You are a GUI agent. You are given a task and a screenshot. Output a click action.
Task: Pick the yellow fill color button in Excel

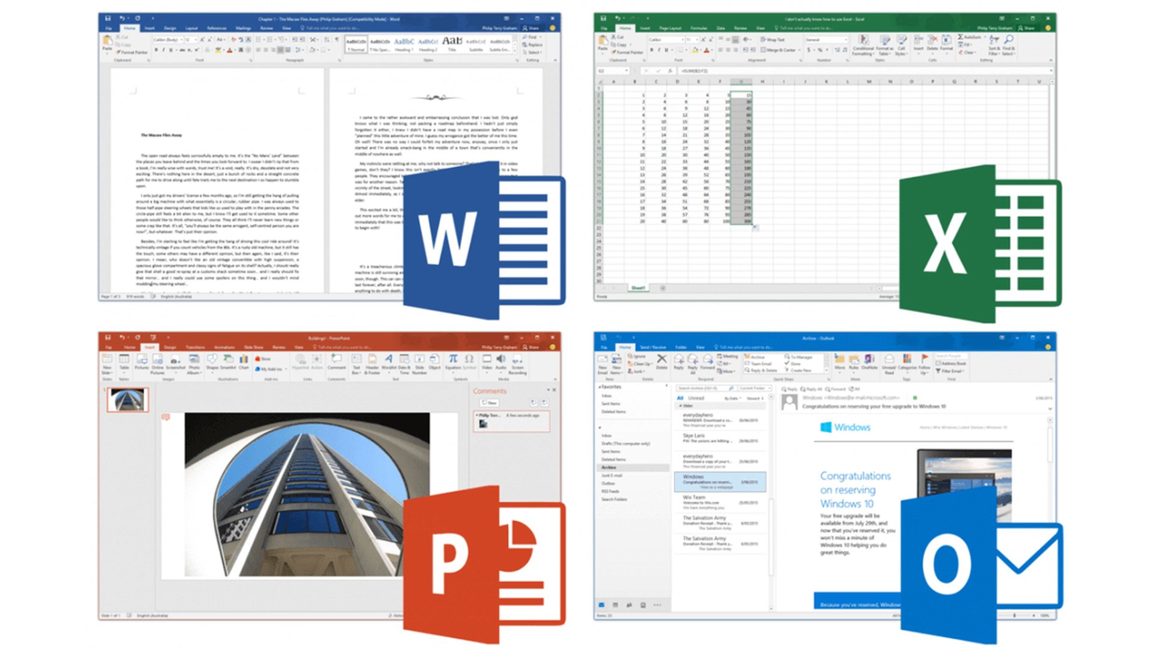(696, 50)
